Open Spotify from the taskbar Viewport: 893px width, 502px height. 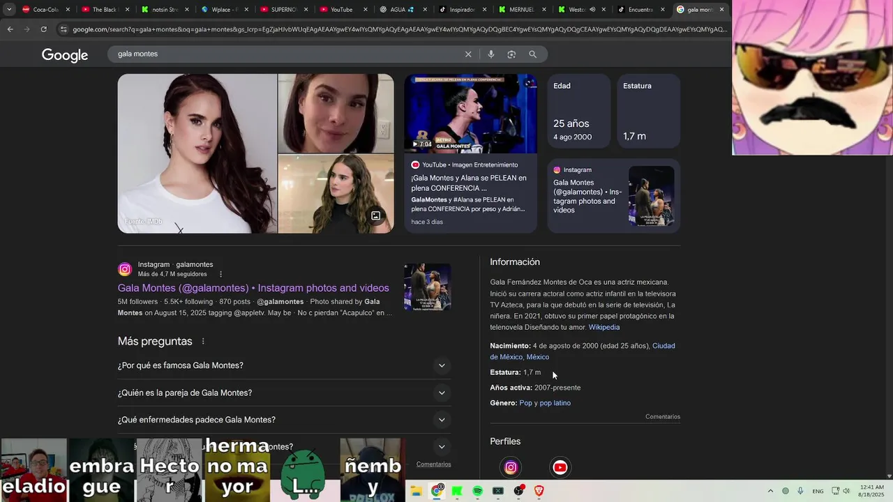(x=477, y=491)
